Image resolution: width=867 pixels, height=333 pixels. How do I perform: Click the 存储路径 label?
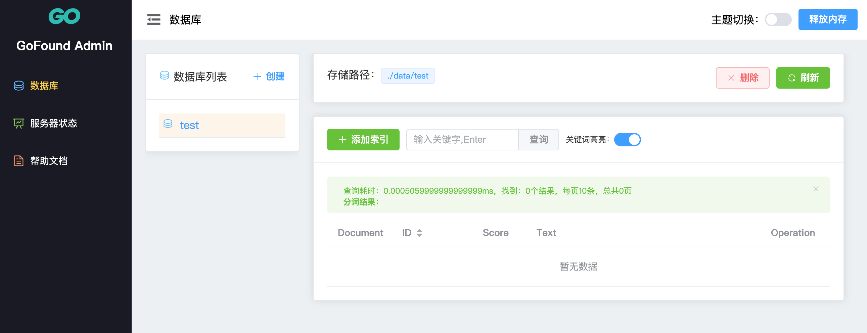(x=351, y=75)
